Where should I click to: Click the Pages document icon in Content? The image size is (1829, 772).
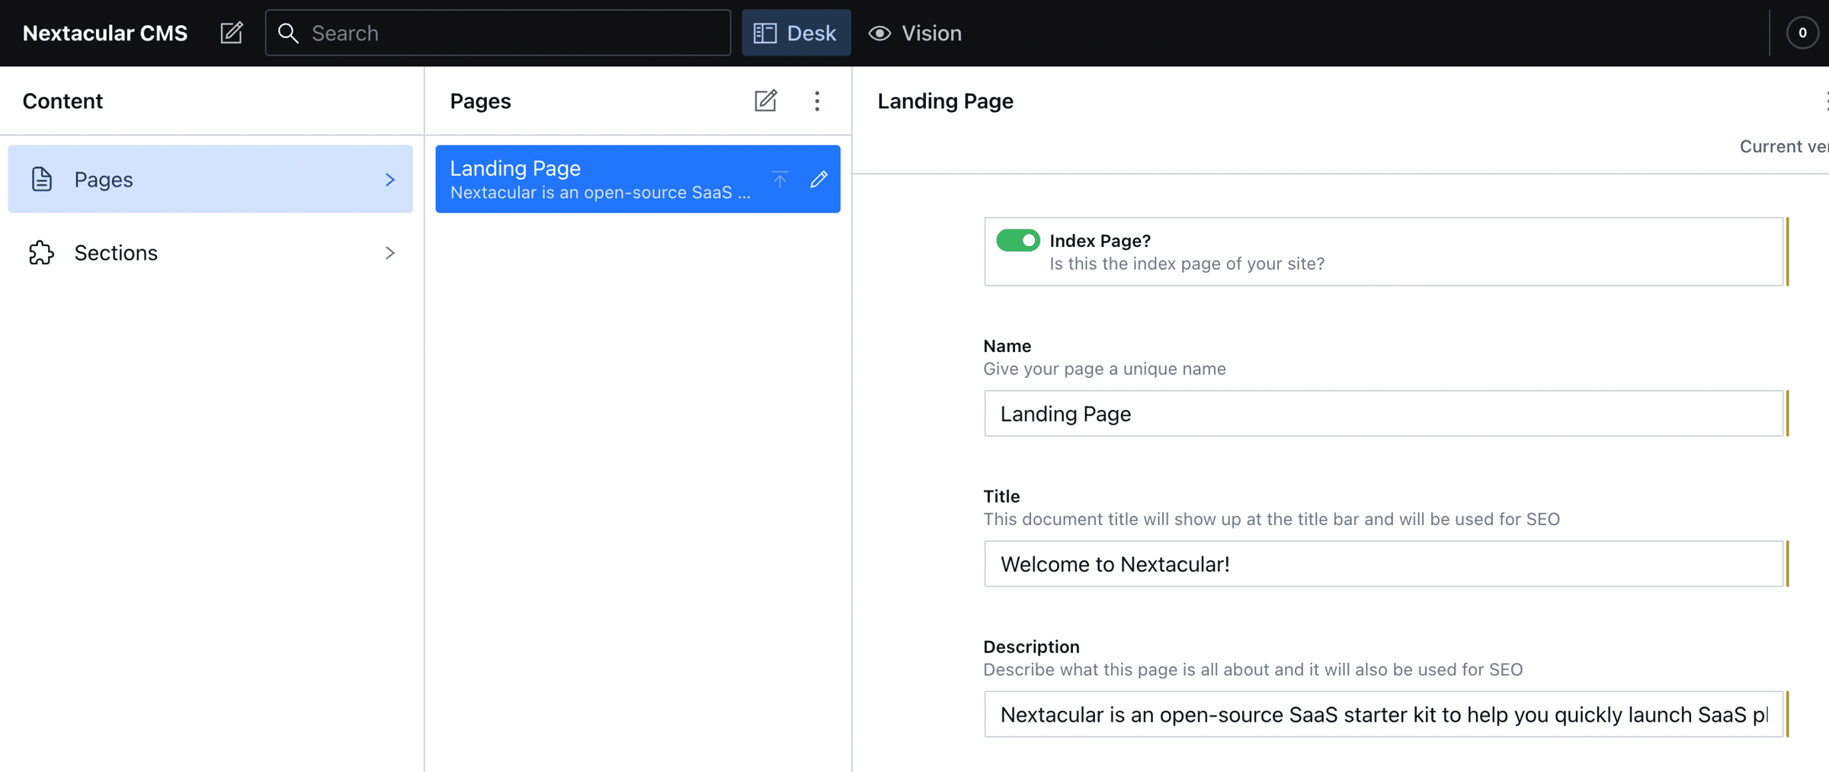pyautogui.click(x=42, y=179)
